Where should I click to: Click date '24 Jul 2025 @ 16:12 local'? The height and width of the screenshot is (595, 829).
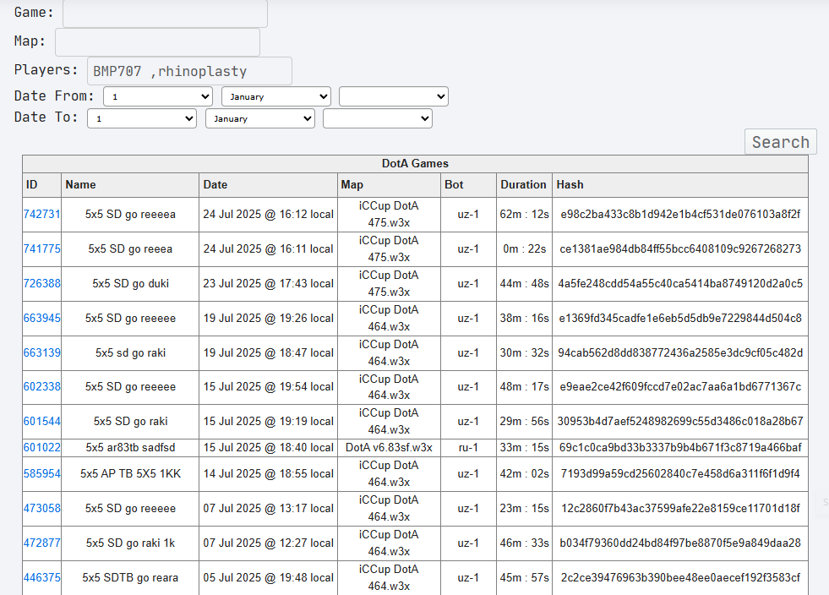(268, 214)
